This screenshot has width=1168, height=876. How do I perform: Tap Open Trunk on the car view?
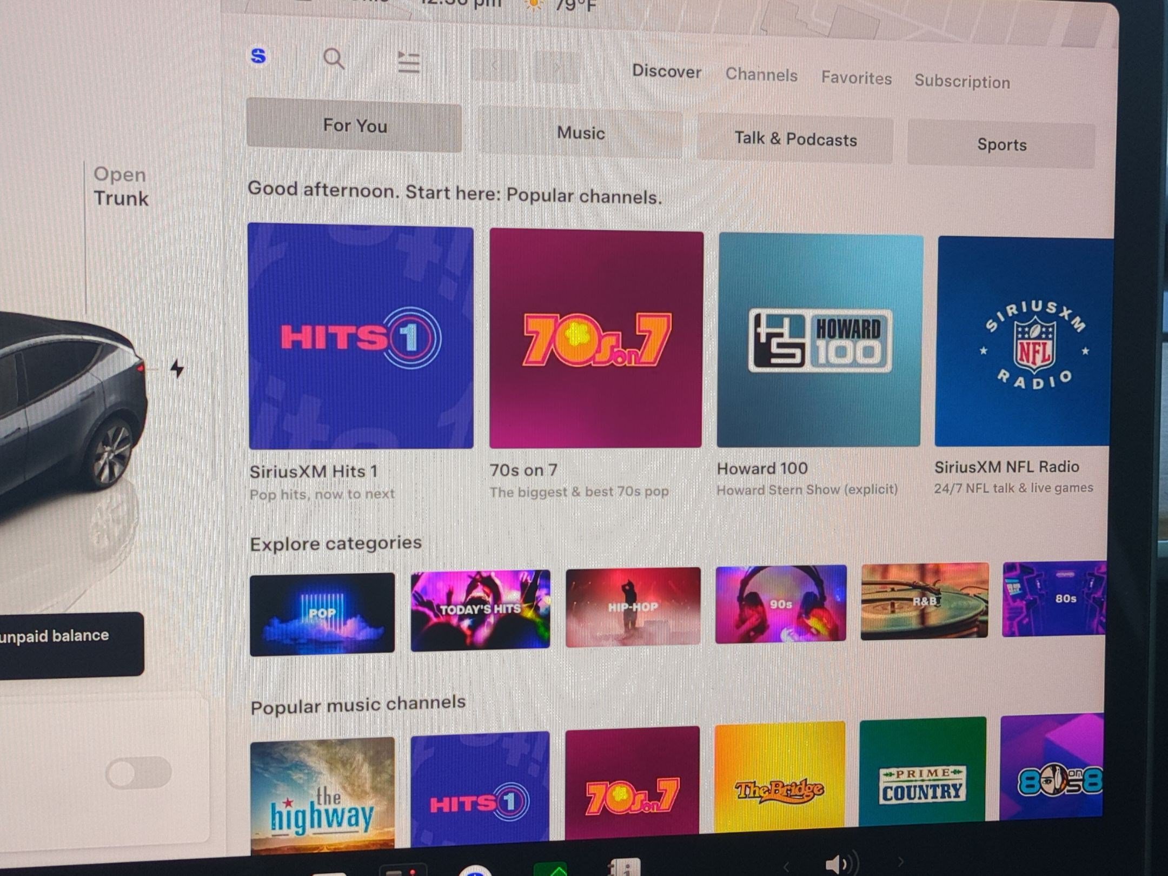click(121, 187)
